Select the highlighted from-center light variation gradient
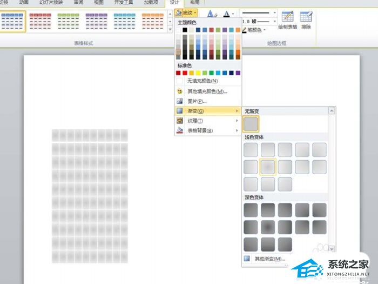The height and width of the screenshot is (284, 378). pyautogui.click(x=268, y=167)
